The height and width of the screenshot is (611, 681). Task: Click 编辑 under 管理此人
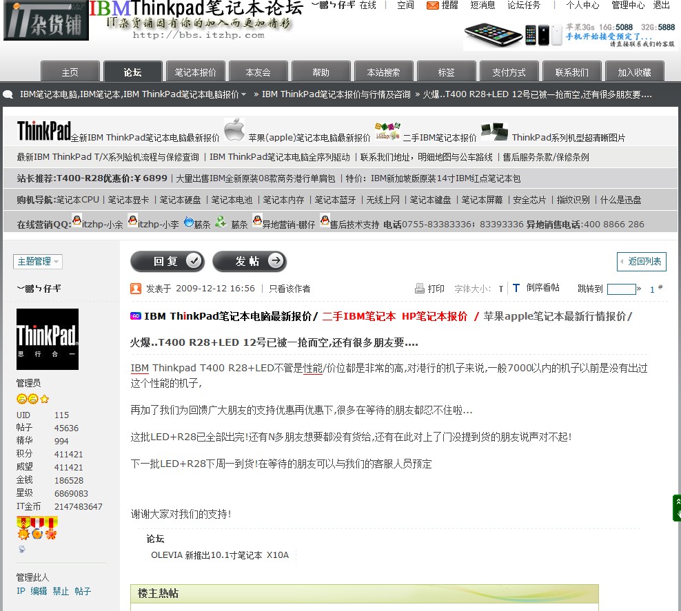(39, 591)
